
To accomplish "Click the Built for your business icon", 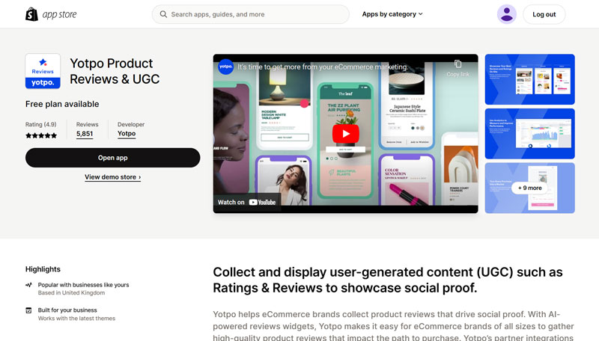I will coord(28,310).
